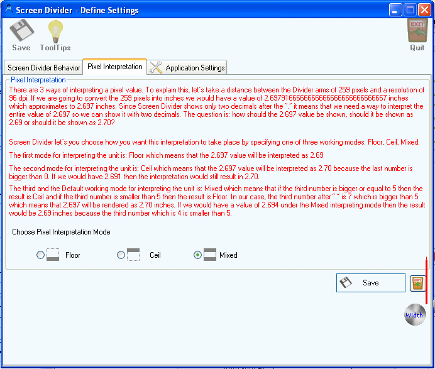Select the Mixed radio button
The width and height of the screenshot is (435, 369).
197,255
